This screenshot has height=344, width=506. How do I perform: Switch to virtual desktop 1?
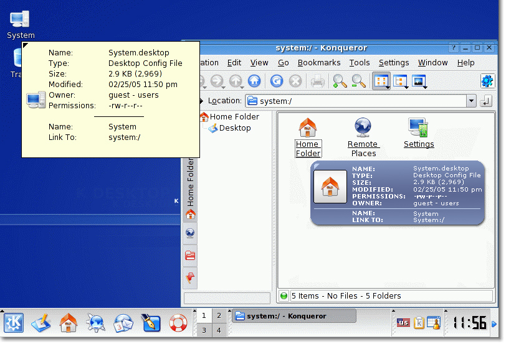tap(204, 315)
